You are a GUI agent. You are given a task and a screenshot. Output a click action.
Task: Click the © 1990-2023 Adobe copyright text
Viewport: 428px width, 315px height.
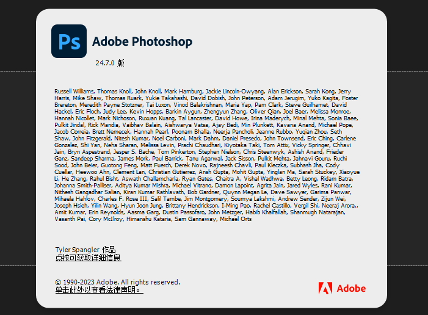[117, 282]
